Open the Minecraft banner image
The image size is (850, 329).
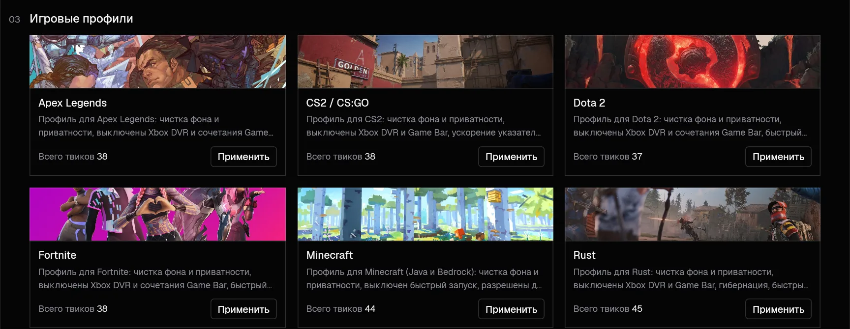pyautogui.click(x=425, y=214)
